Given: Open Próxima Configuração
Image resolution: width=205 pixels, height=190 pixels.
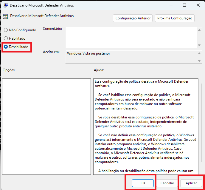Looking at the screenshot, I should pyautogui.click(x=175, y=18).
